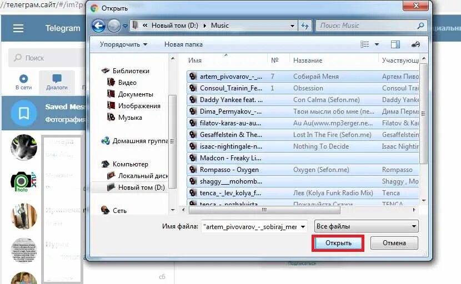
Task: Select Сеть in the navigation tree
Action: (x=114, y=211)
